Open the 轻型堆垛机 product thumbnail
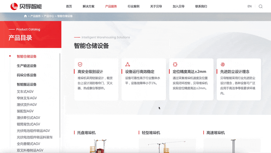This screenshot has width=271, height=153. pos(167,146)
